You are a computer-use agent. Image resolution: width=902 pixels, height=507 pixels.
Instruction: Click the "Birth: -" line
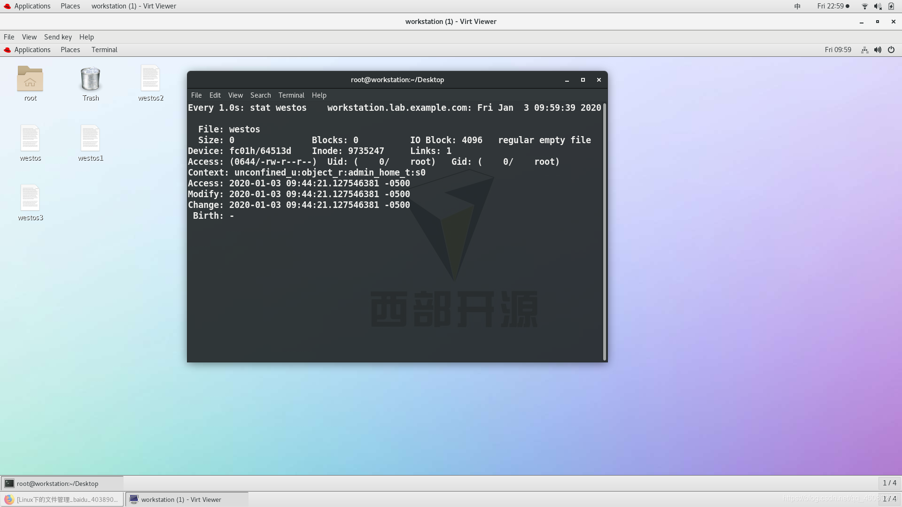pos(213,216)
